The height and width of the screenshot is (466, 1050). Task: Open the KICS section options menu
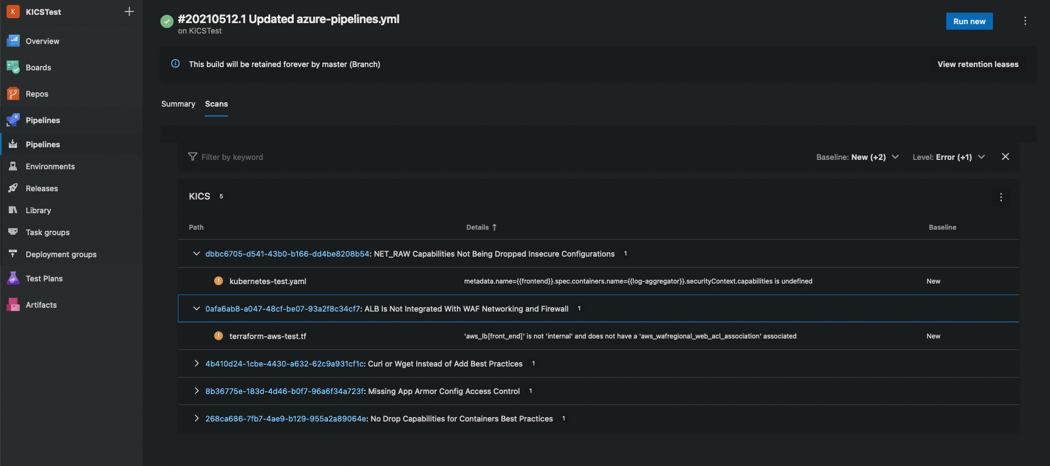click(1001, 197)
